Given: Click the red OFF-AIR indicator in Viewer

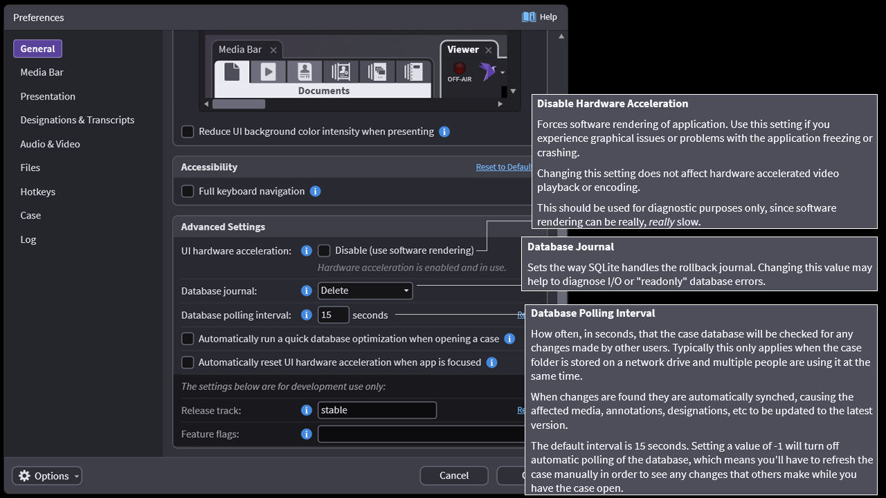Looking at the screenshot, I should [x=459, y=68].
